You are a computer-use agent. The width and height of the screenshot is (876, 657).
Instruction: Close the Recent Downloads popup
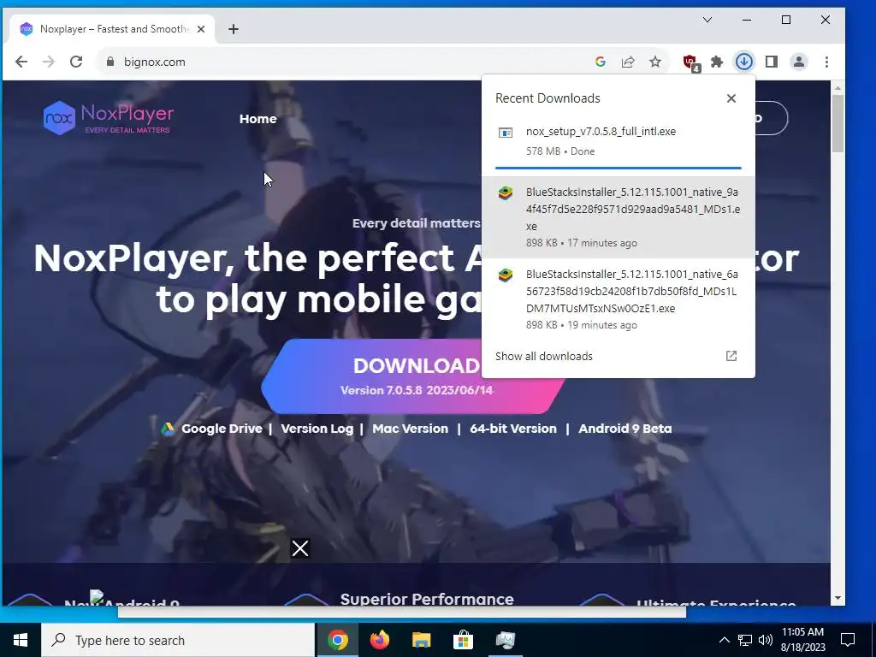(x=731, y=98)
